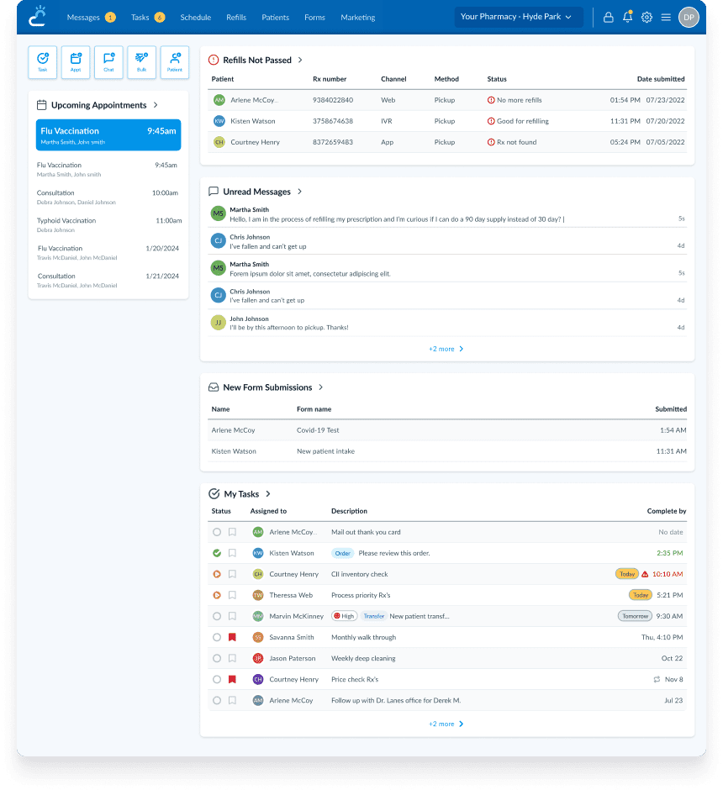Toggle the red flag on Monthly walk through
The image size is (723, 790).
[x=232, y=637]
